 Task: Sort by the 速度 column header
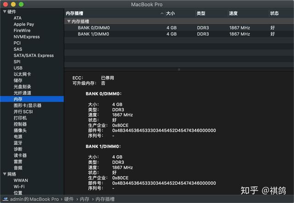[233, 13]
